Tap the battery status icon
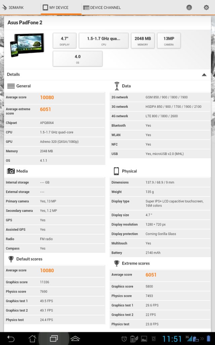This screenshot has width=215, height=345. [209, 339]
